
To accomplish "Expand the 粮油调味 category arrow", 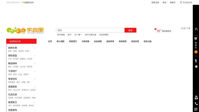I will [35, 63].
